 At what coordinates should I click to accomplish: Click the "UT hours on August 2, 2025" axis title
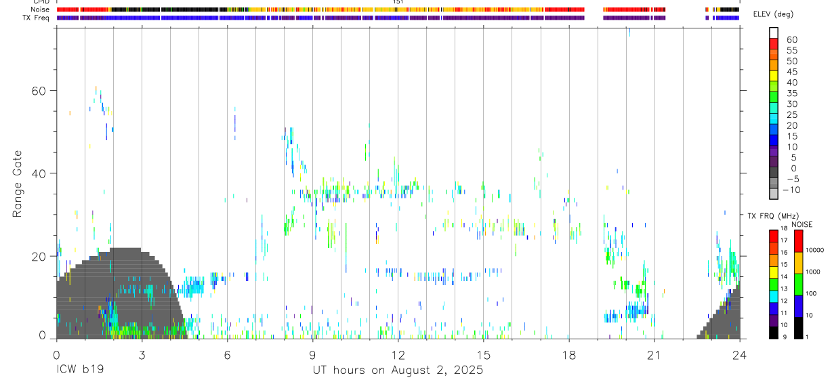[398, 370]
